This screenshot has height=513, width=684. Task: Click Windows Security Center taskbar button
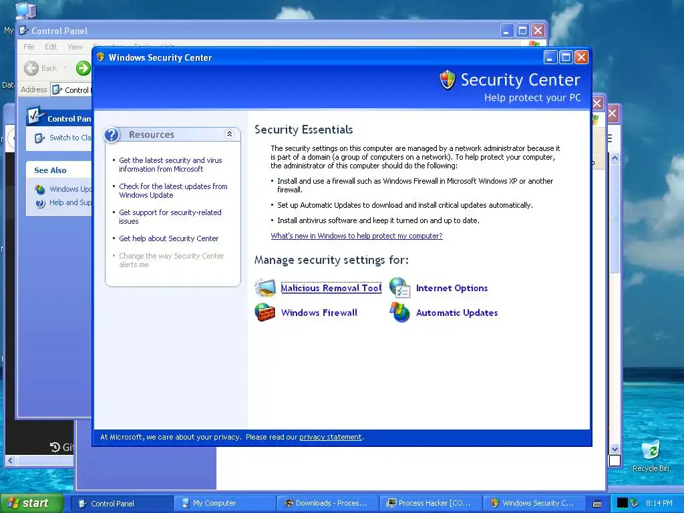point(533,504)
